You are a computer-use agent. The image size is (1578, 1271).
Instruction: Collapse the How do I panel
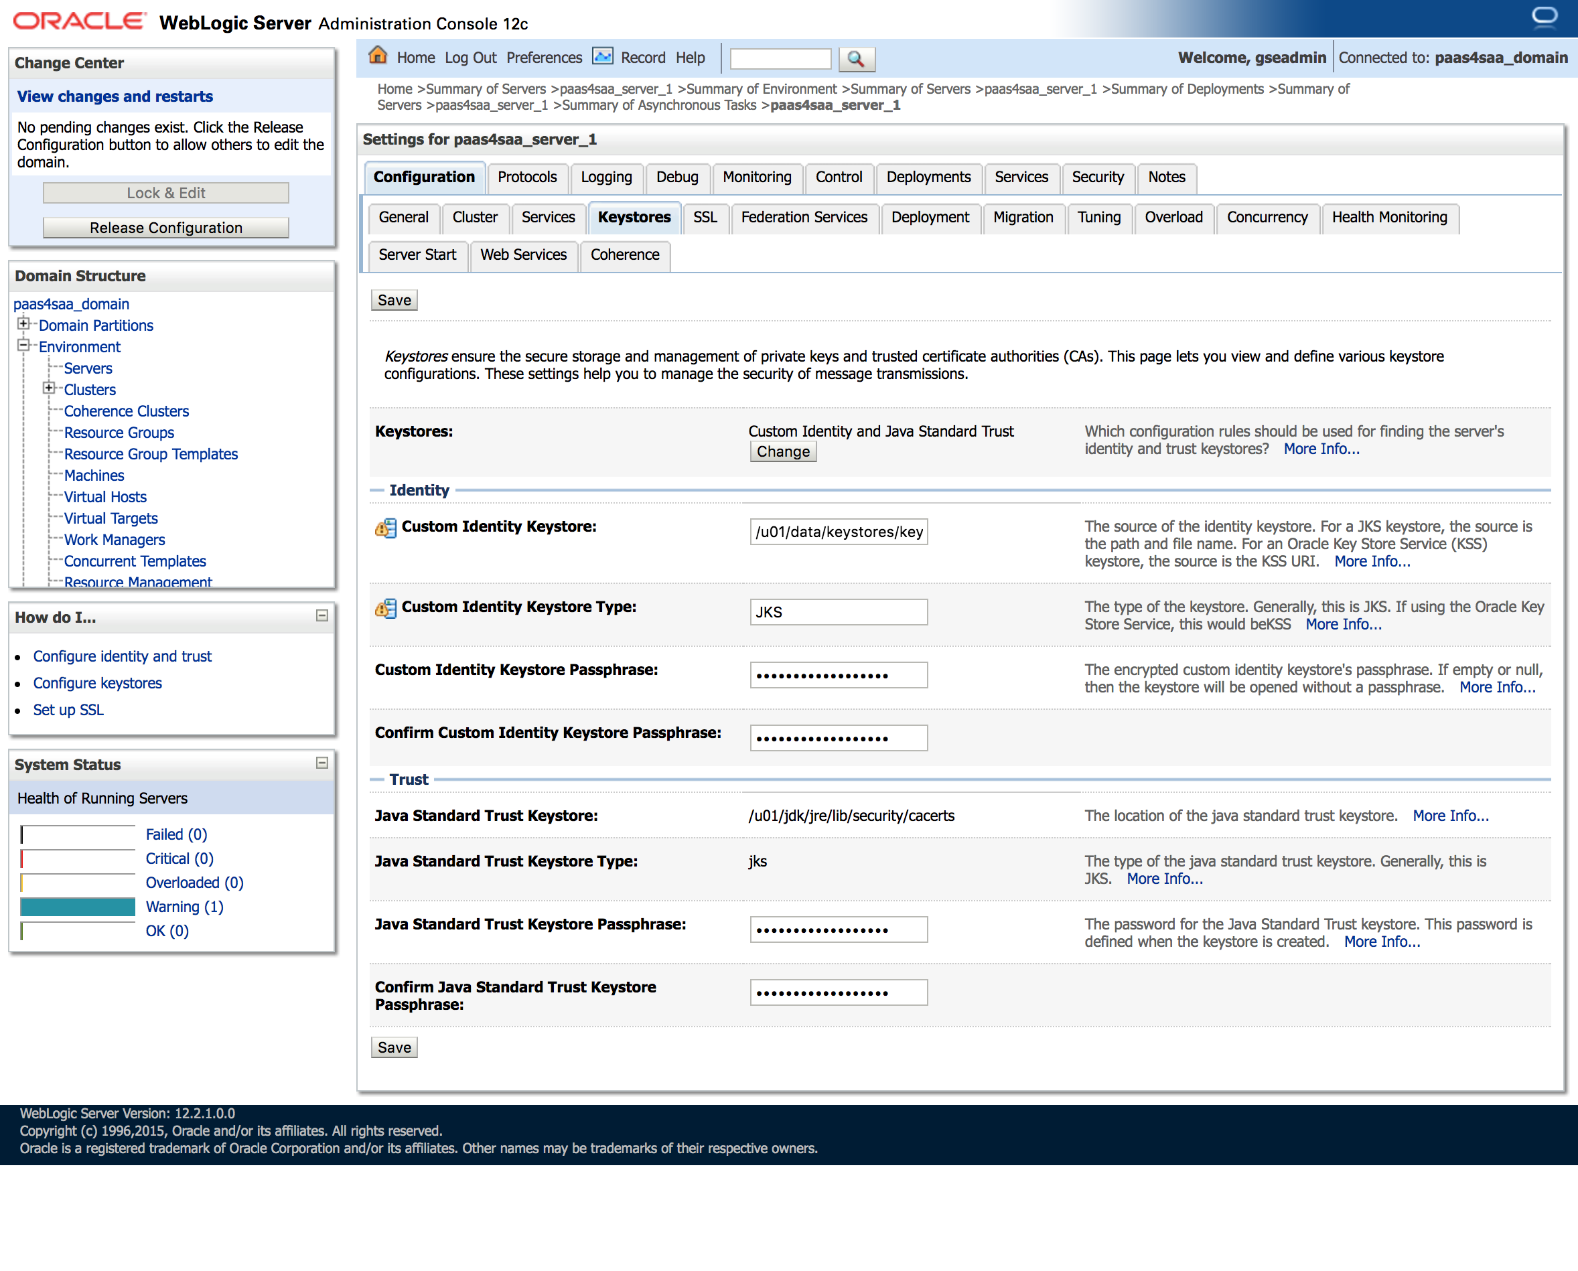point(321,615)
